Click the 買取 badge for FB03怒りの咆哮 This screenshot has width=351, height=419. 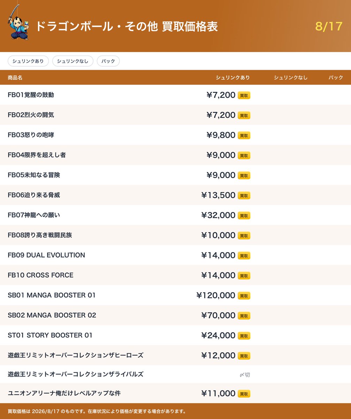(244, 135)
